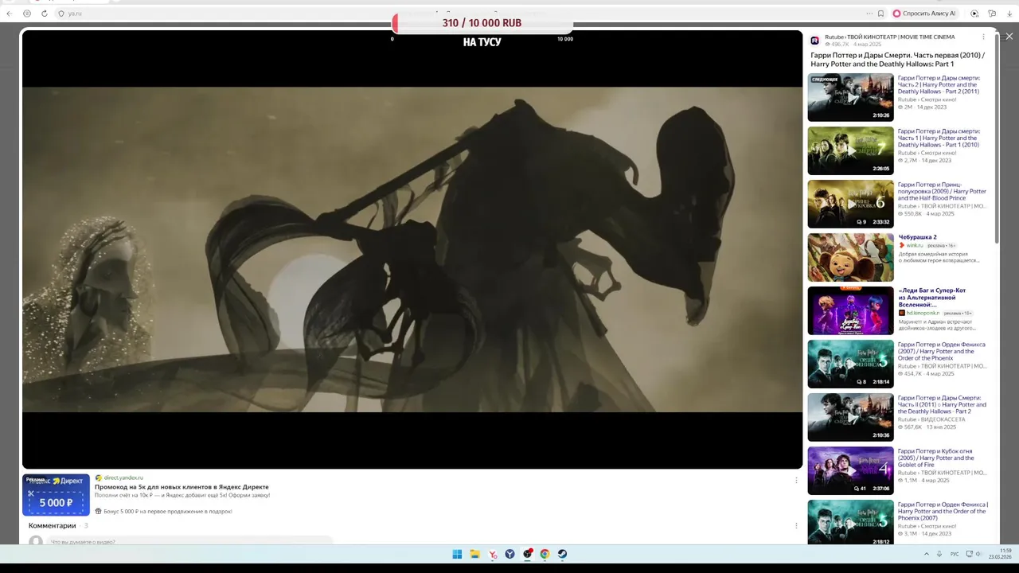Open «Леди Баг и Супер-Кот» title link
The height and width of the screenshot is (573, 1019).
point(932,297)
